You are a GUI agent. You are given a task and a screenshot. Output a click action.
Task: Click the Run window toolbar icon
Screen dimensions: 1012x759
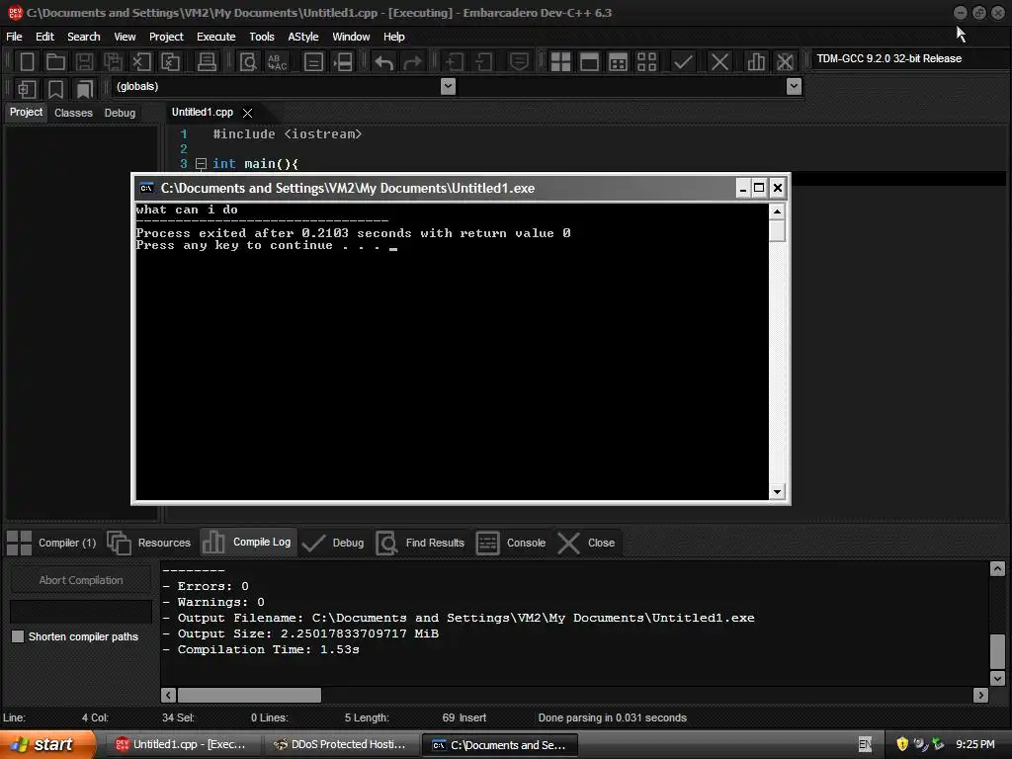589,62
